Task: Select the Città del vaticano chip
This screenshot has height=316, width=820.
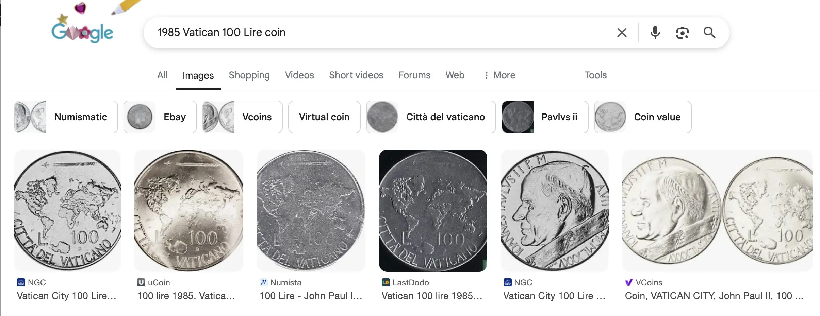Action: 431,117
